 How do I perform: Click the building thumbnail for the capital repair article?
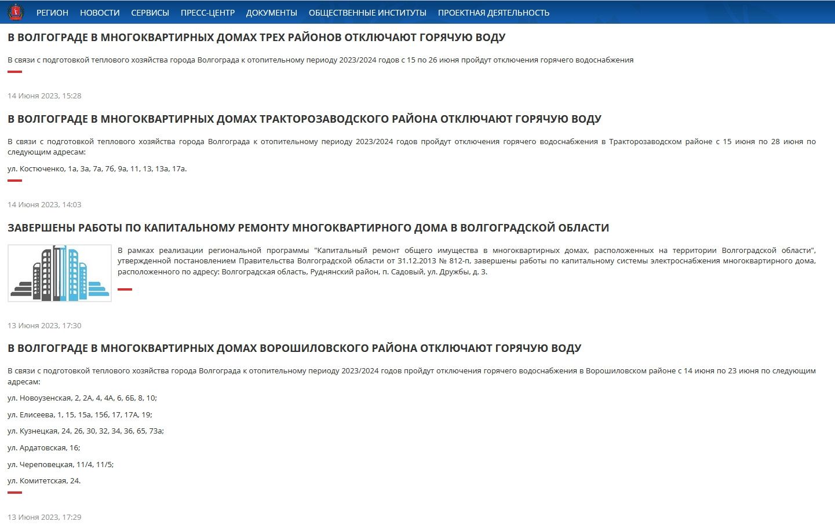click(x=60, y=273)
